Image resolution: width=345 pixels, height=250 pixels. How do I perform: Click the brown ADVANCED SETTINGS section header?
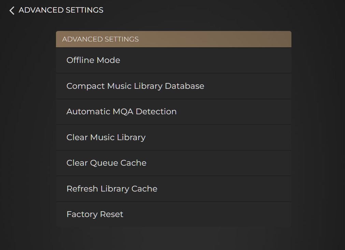click(173, 39)
